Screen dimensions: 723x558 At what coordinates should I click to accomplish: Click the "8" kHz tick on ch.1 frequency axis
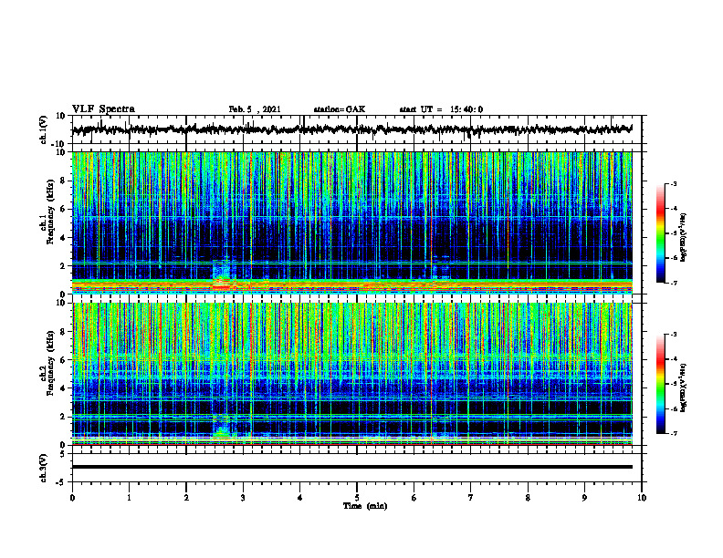63,181
